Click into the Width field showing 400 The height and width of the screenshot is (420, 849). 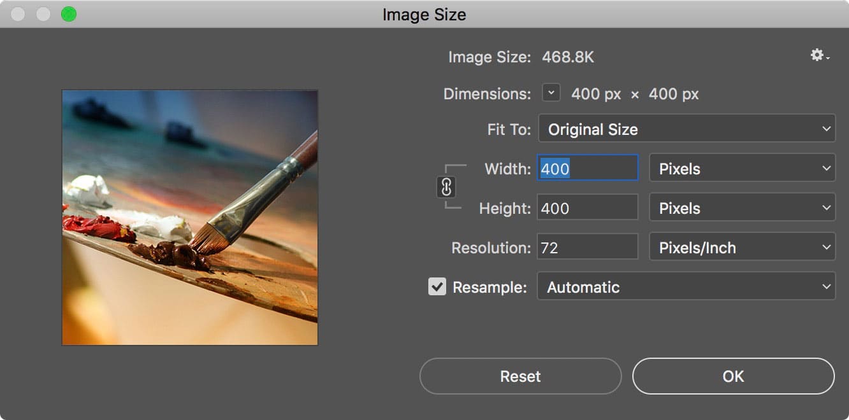587,169
